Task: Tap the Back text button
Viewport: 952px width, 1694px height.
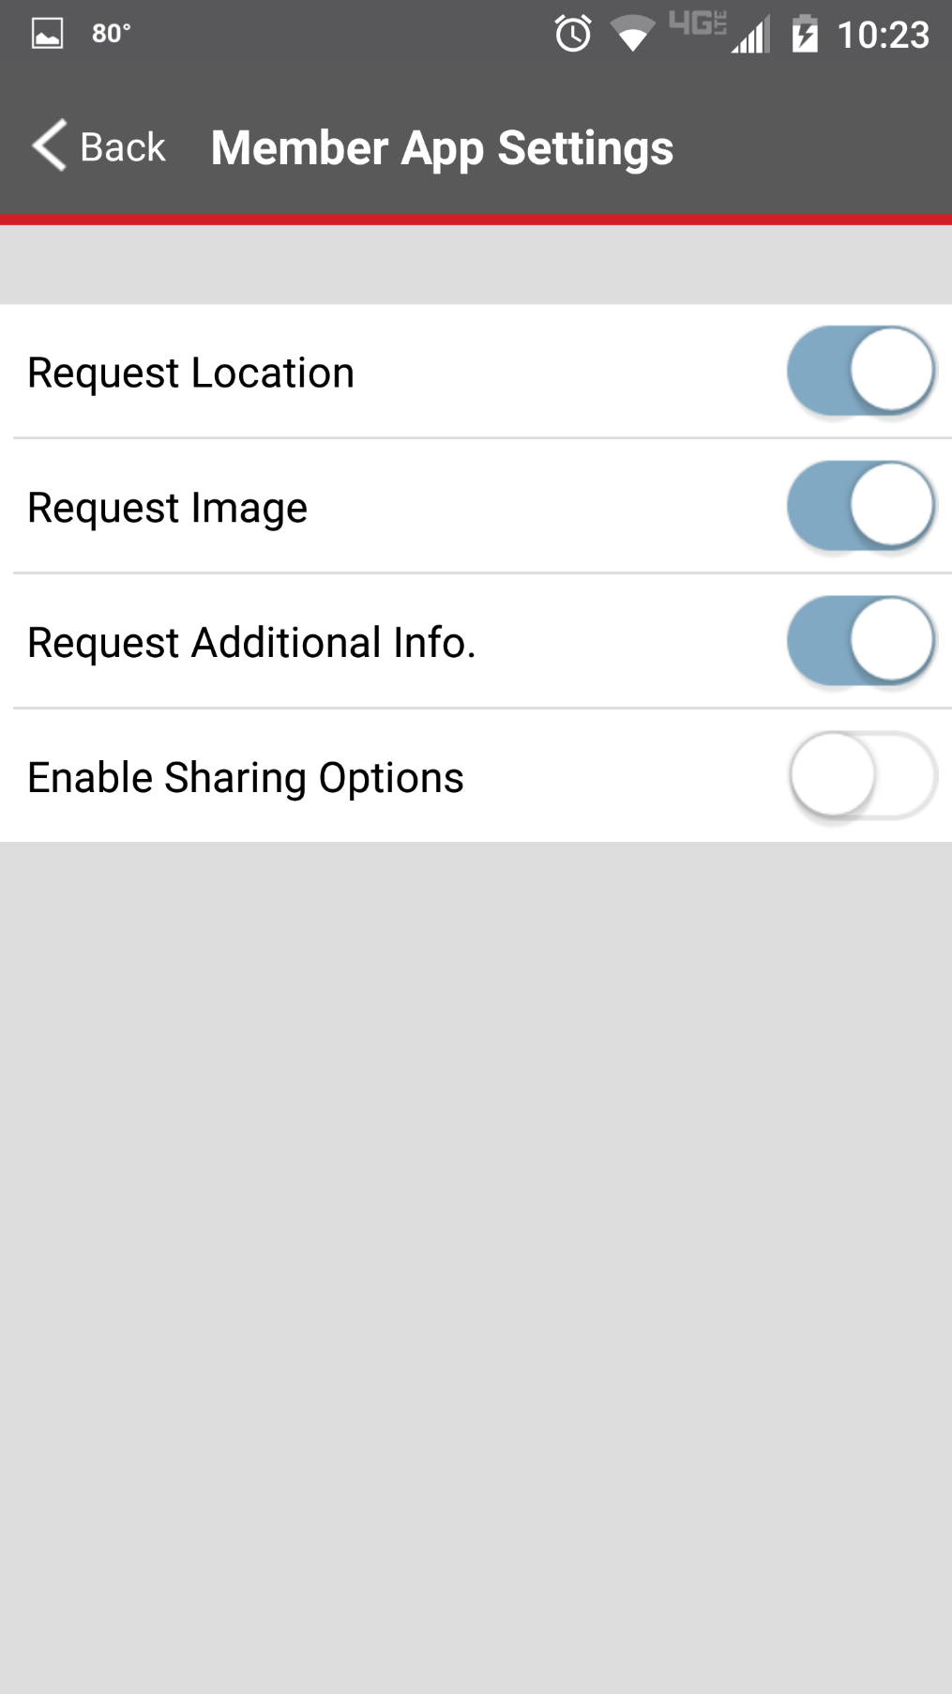Action: tap(123, 147)
